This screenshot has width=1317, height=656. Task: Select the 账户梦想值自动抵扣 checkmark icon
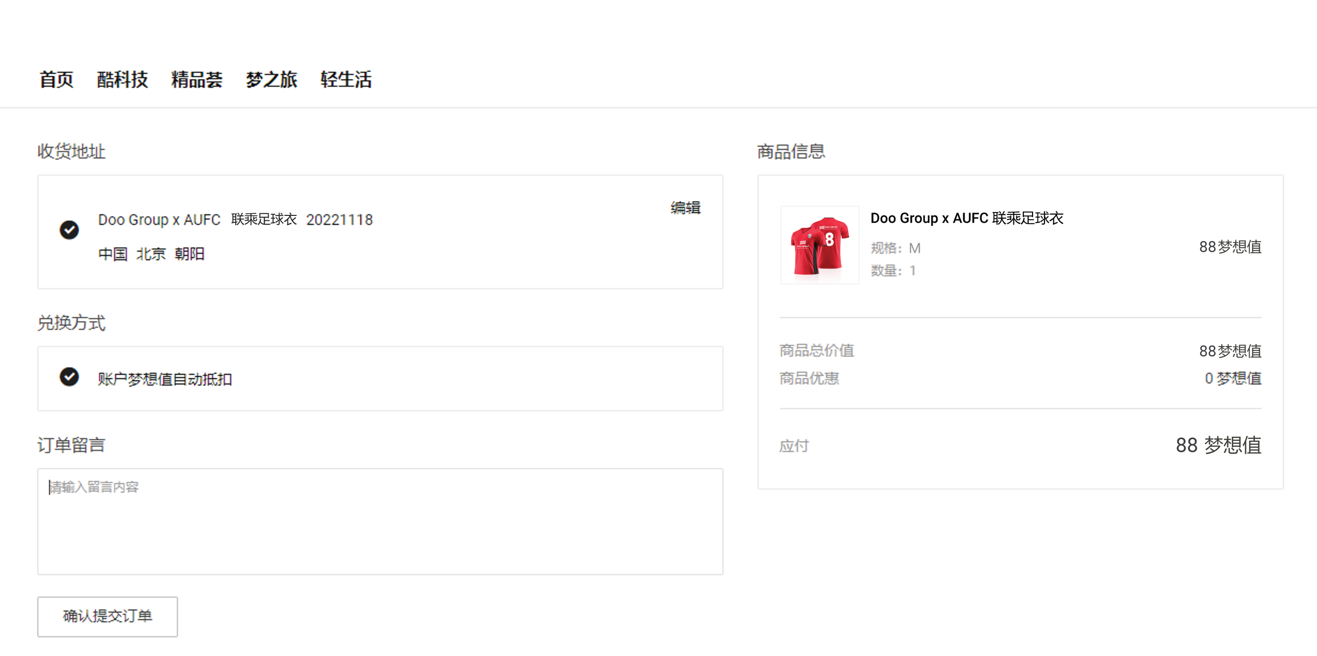pos(69,377)
